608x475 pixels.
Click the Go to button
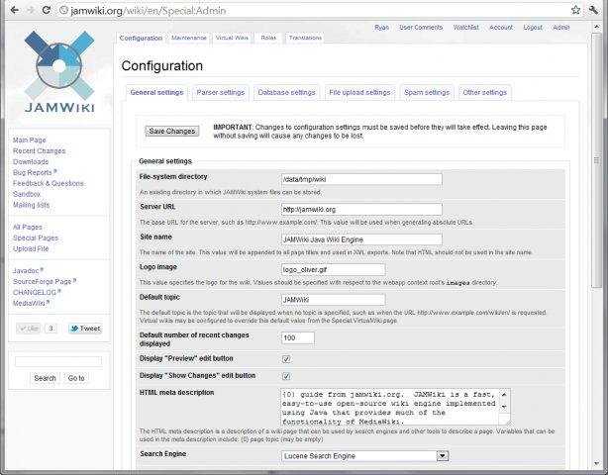point(76,378)
